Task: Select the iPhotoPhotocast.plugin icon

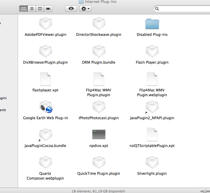Action: click(99, 107)
